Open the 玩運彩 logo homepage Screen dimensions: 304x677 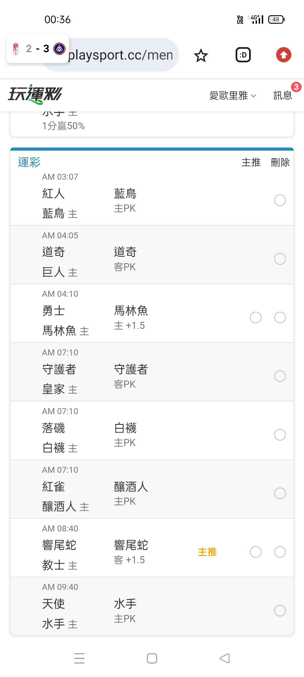coord(35,94)
